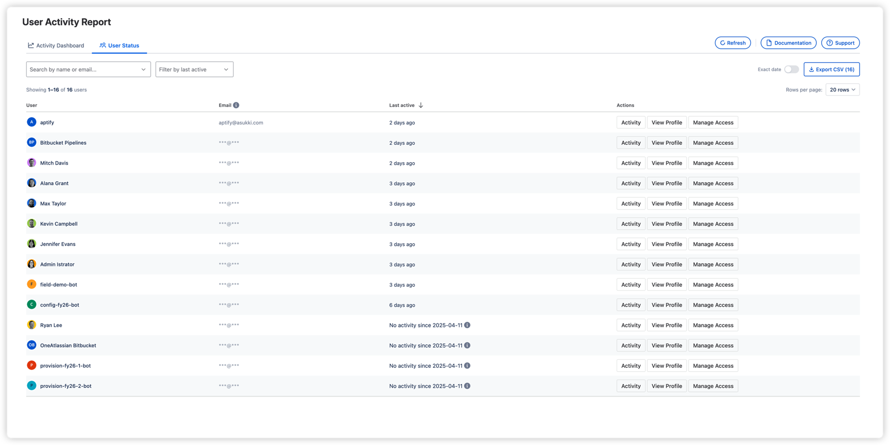
Task: Click the chart icon on Activity Dashboard tab
Action: [x=30, y=45]
